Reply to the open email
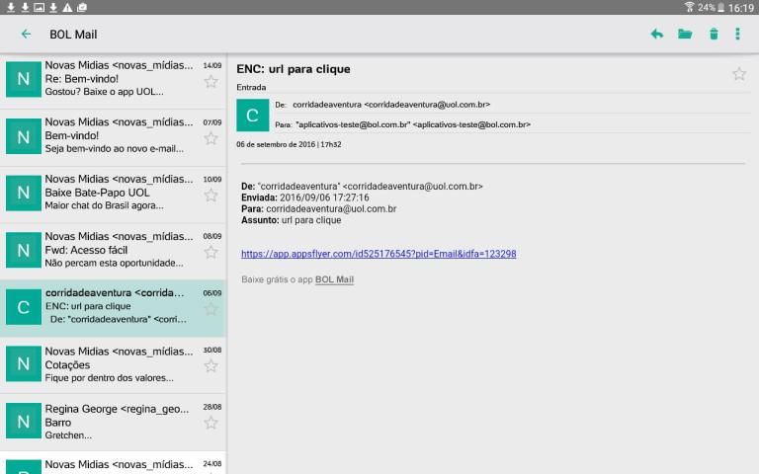The image size is (759, 474). (657, 34)
